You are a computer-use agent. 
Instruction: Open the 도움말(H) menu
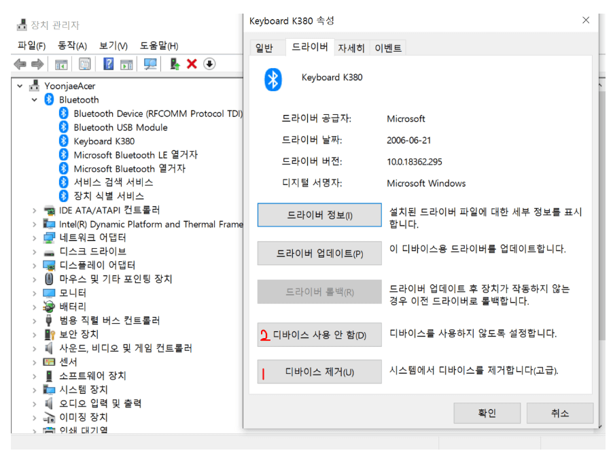tap(159, 46)
